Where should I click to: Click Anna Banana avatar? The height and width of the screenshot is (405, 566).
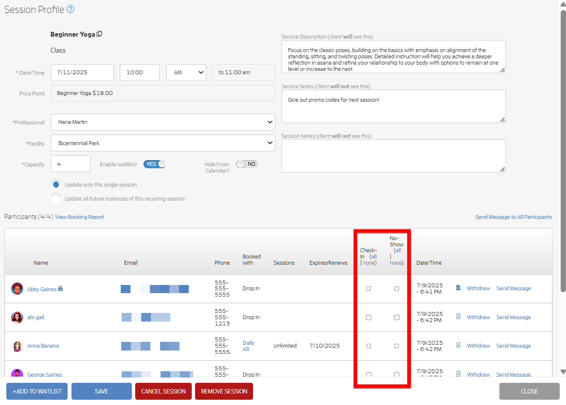pos(17,346)
